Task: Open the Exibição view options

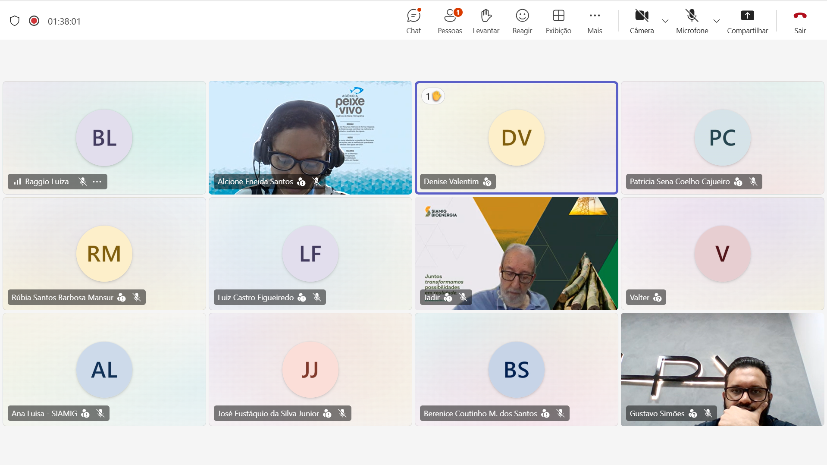Action: 558,21
